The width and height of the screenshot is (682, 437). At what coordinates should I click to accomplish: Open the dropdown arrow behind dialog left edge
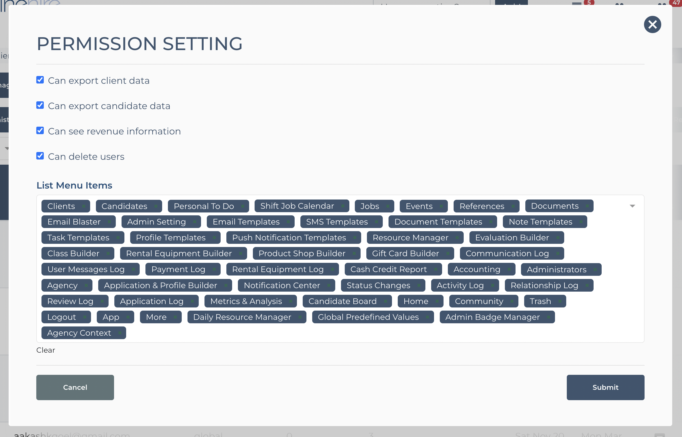coord(6,149)
